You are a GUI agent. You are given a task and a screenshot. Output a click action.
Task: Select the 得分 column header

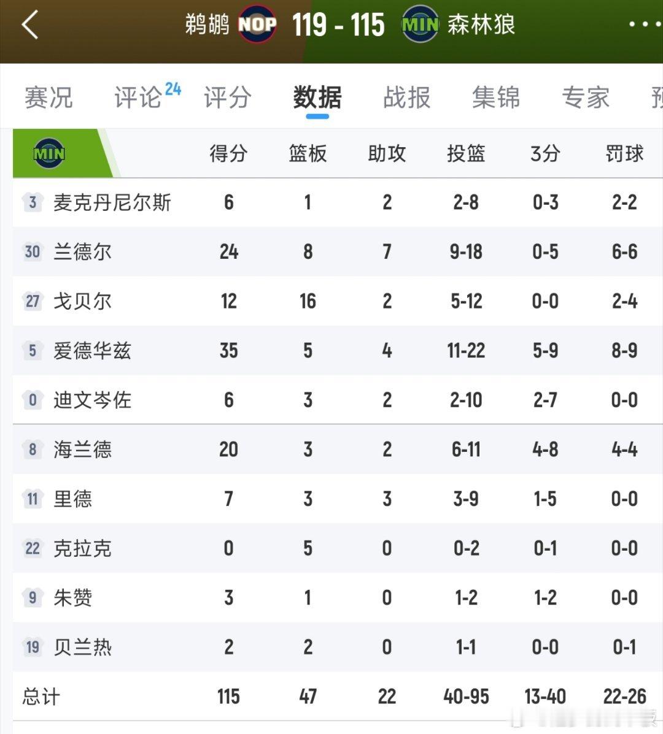tap(228, 153)
